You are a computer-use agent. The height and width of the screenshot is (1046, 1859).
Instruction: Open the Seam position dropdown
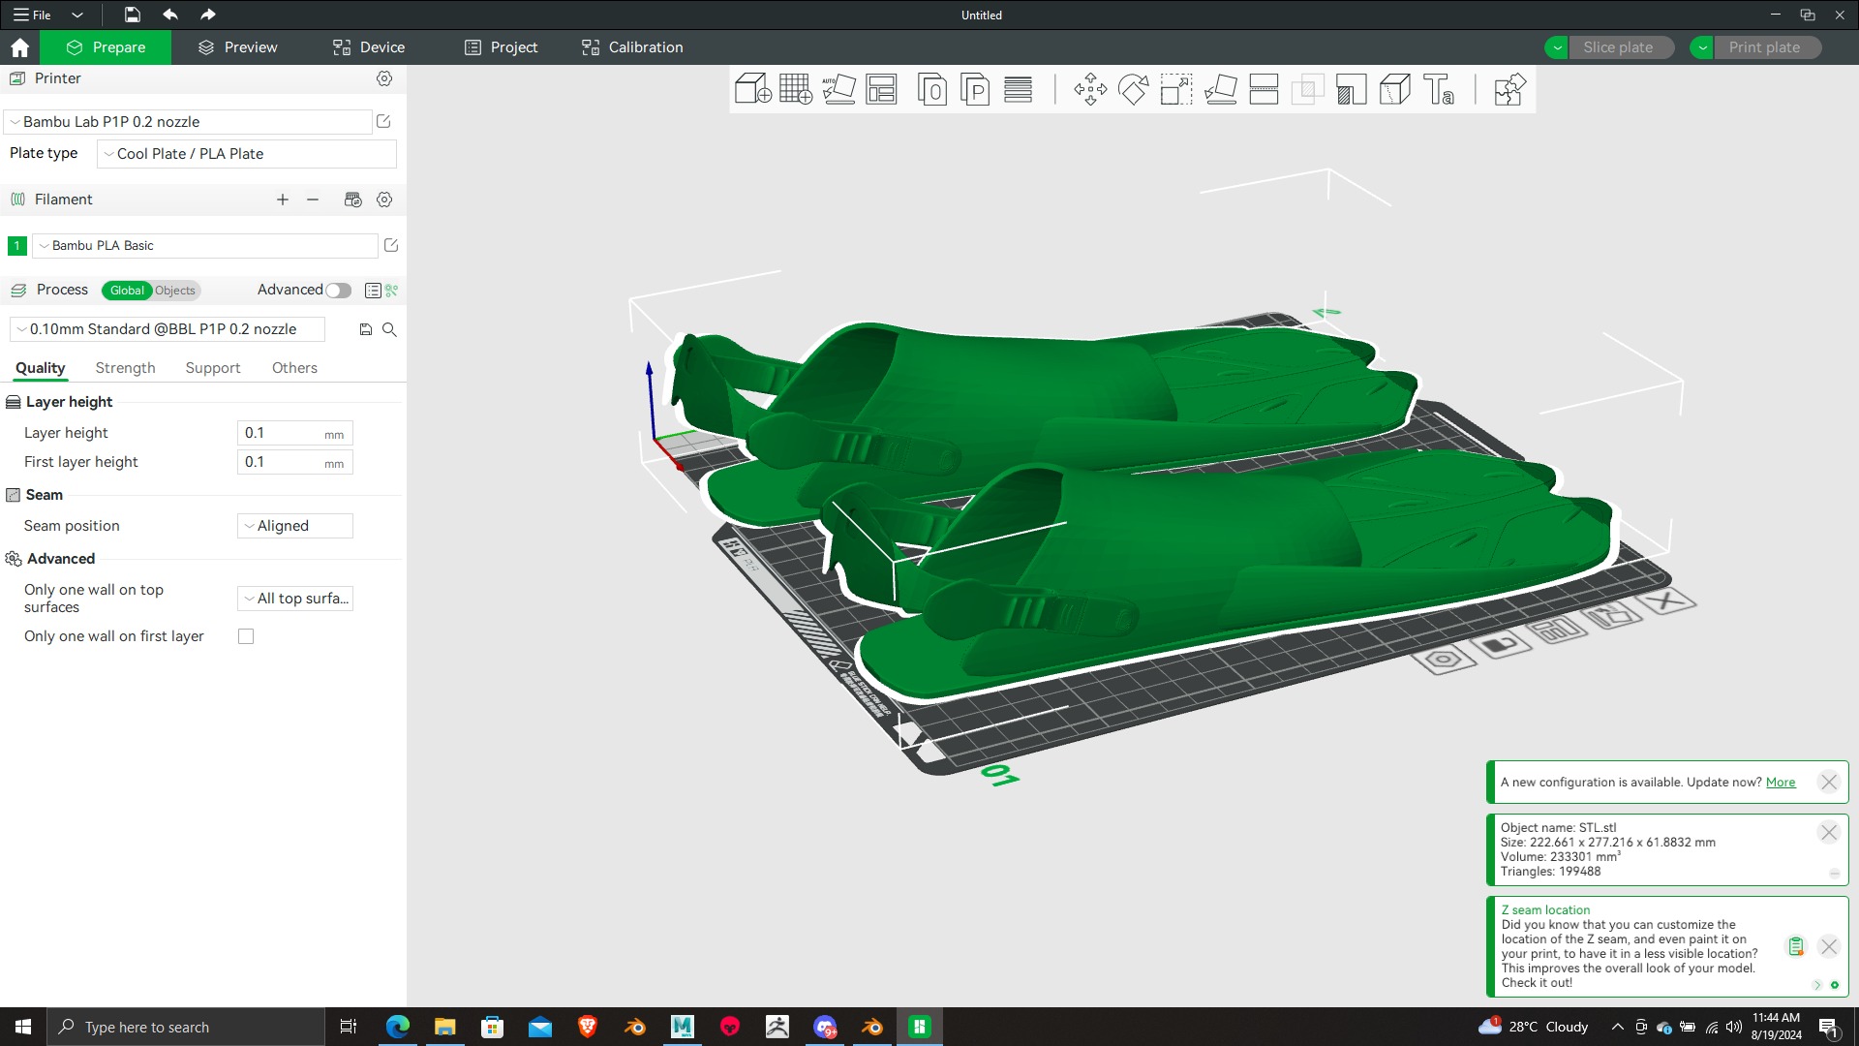coord(295,526)
